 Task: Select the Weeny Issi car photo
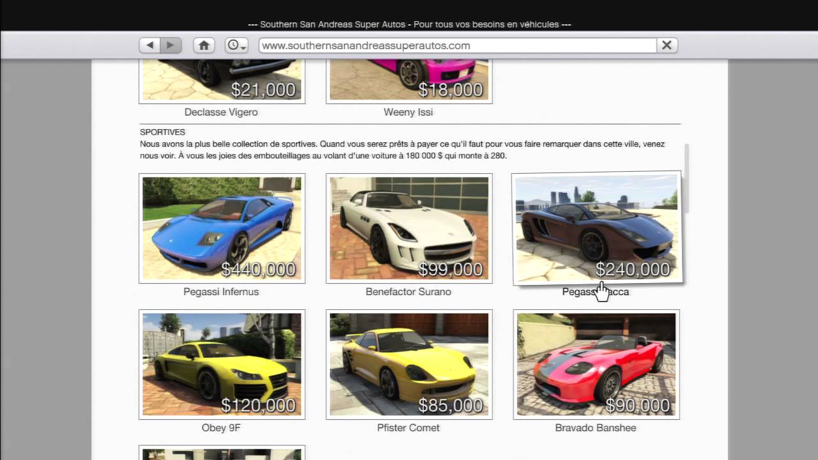pyautogui.click(x=409, y=81)
